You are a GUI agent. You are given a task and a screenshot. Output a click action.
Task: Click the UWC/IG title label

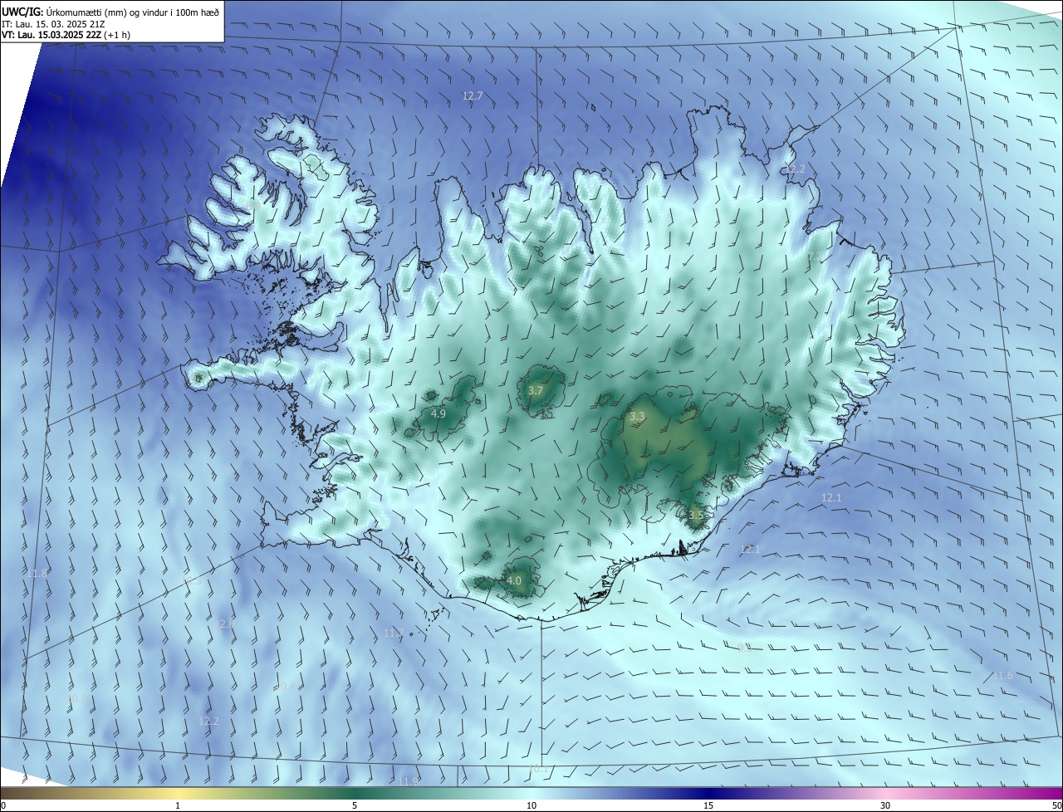pos(22,12)
